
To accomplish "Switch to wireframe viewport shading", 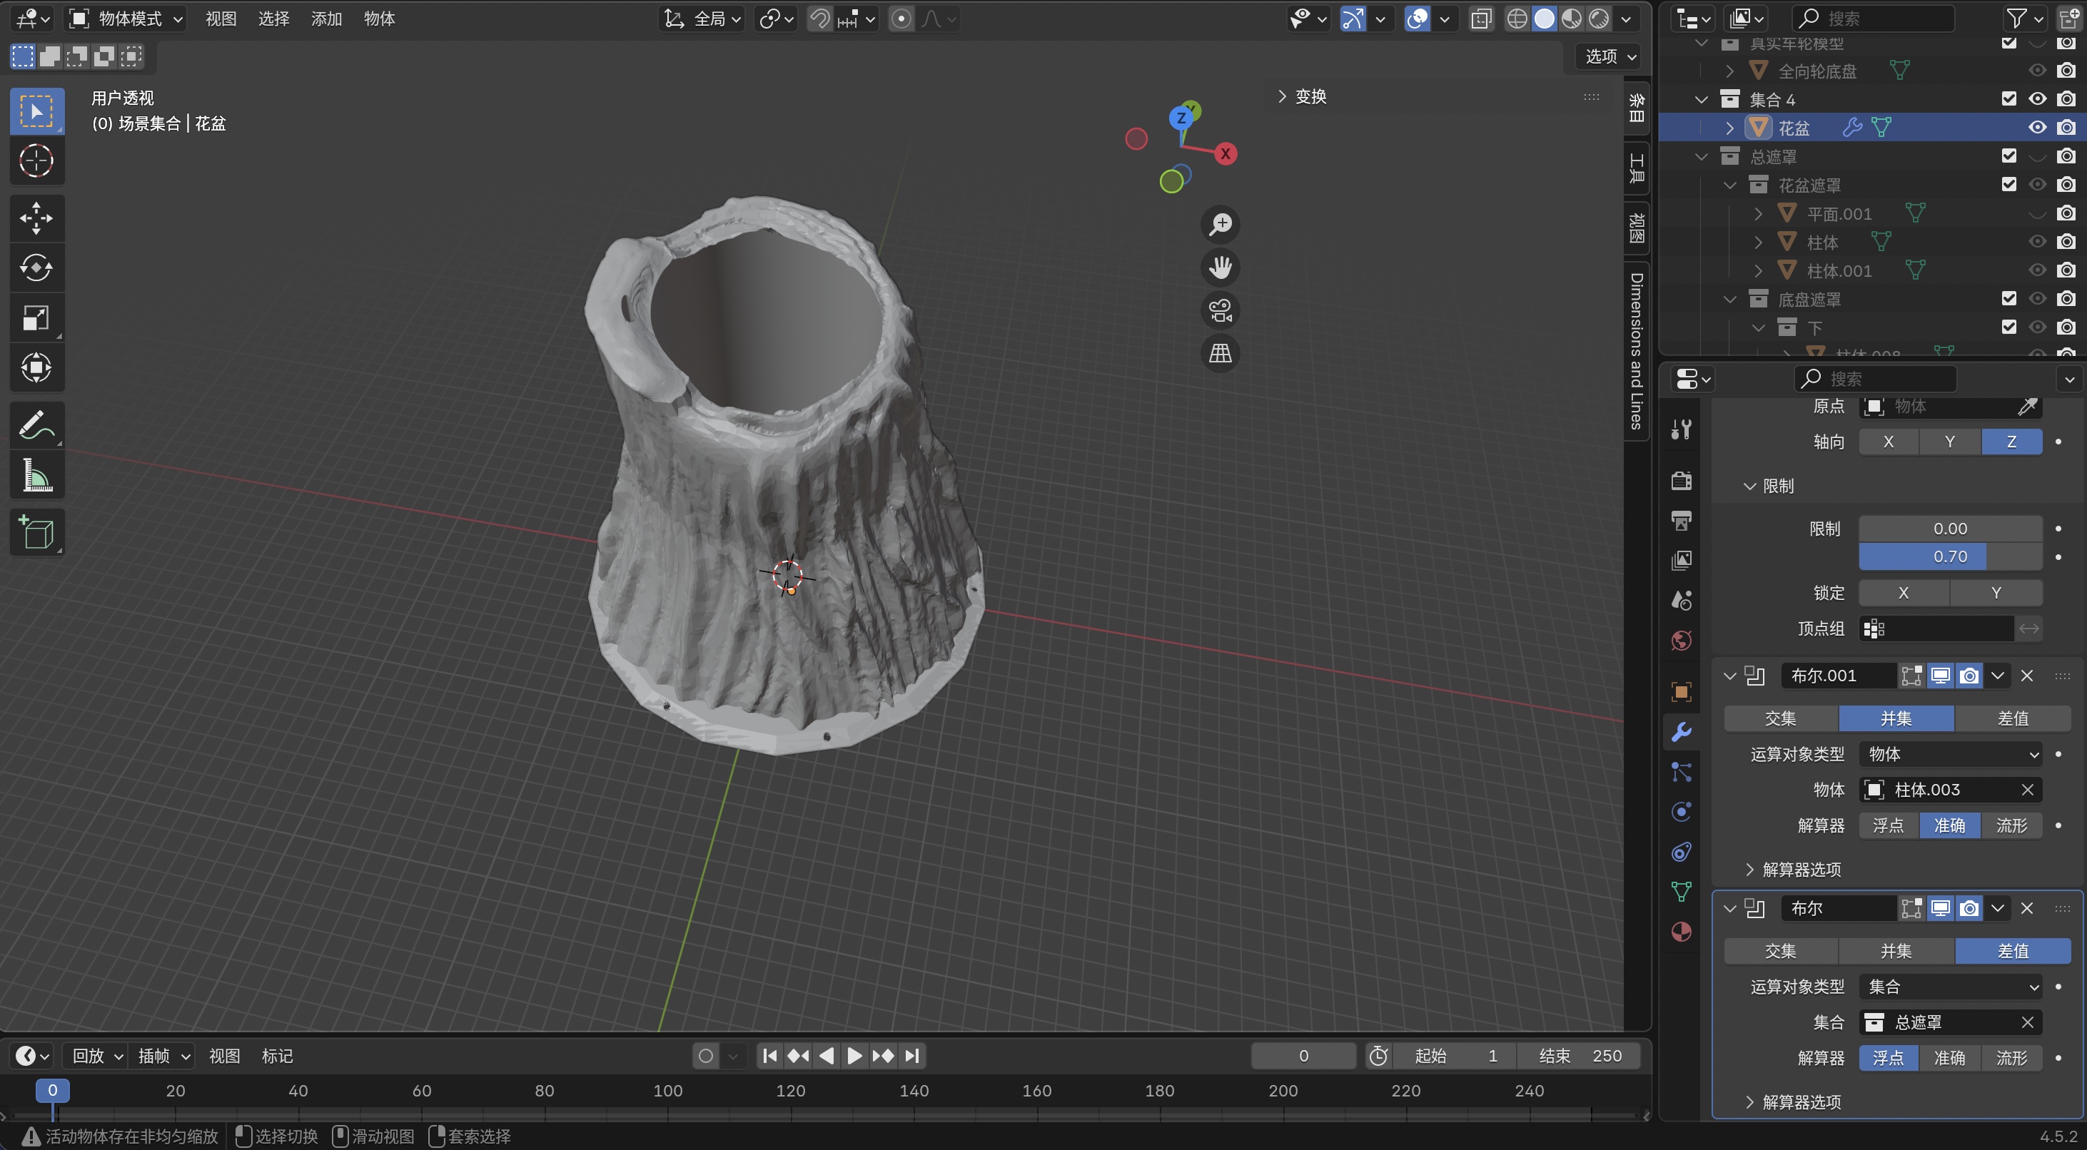I will click(1517, 19).
